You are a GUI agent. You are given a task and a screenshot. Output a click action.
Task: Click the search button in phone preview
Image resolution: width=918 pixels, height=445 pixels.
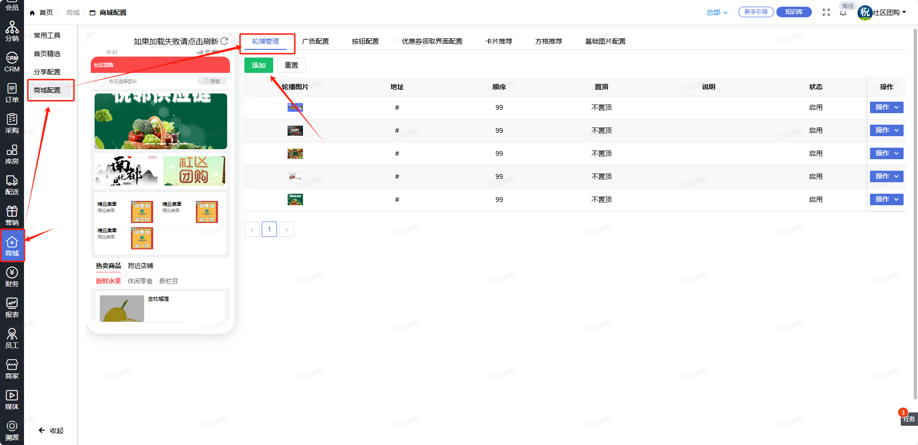212,81
